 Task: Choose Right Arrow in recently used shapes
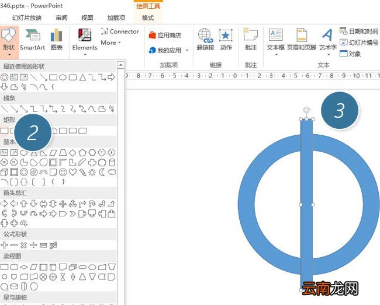pos(112,78)
